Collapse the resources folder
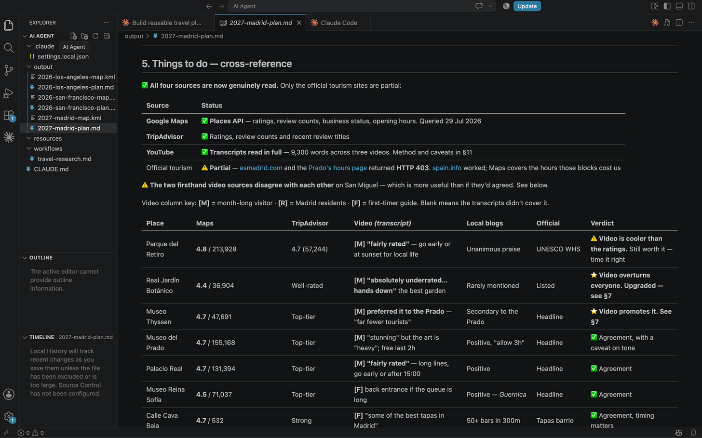702x438 pixels. point(29,138)
